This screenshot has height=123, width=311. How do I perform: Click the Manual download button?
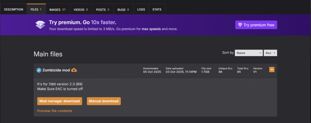[x=104, y=101]
